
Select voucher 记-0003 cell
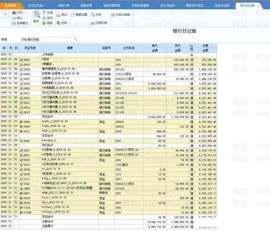point(30,65)
